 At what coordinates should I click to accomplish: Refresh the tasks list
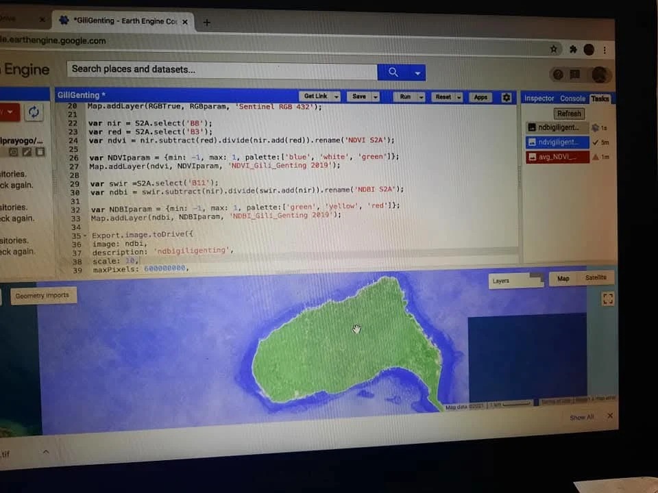click(569, 113)
